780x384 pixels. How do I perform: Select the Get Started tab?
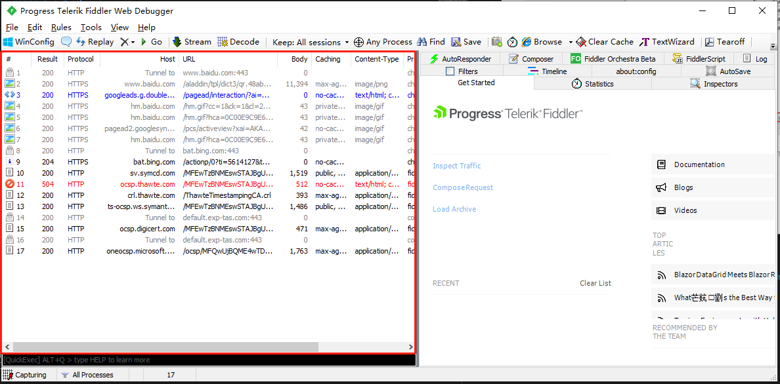click(477, 83)
